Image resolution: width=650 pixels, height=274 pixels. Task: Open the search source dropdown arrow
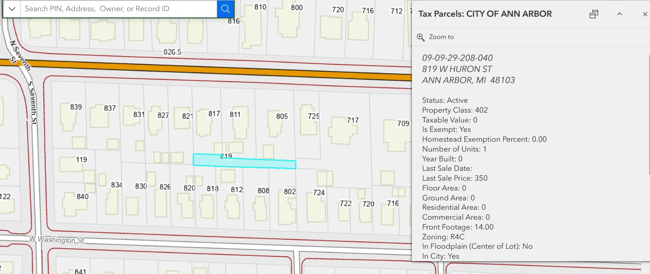[12, 9]
